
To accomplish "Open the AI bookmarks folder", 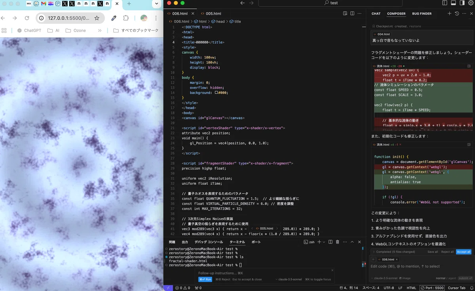I will [x=53, y=30].
